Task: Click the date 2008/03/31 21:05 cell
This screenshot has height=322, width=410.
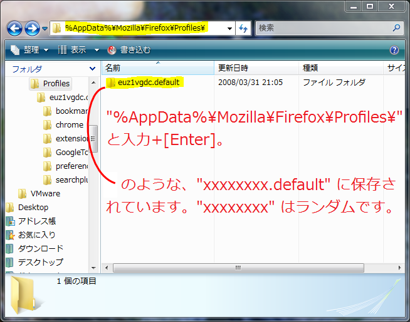Action: [x=251, y=83]
